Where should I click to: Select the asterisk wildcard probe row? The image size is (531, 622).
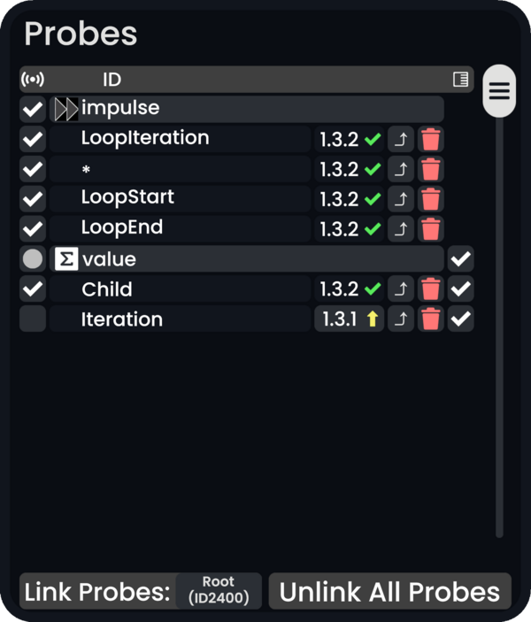point(177,169)
